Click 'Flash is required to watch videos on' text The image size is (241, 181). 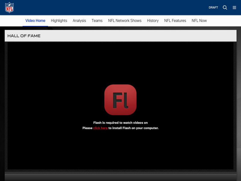click(120, 123)
